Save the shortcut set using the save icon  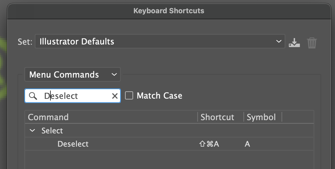click(294, 42)
